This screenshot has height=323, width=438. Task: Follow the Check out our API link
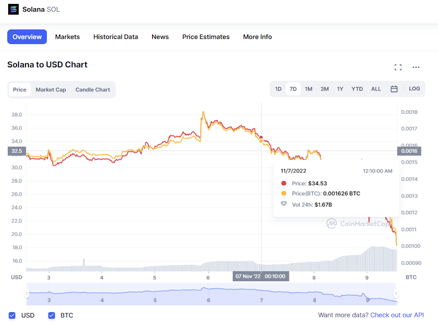point(397,315)
